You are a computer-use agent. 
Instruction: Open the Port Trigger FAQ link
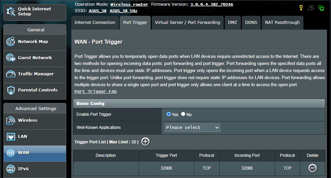click(96, 92)
